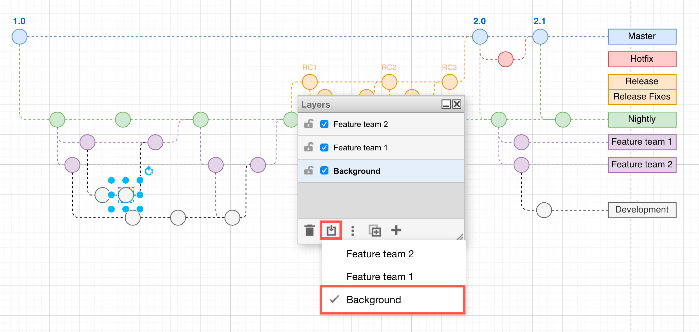699x332 pixels.
Task: Lock the Background layer
Action: 308,171
